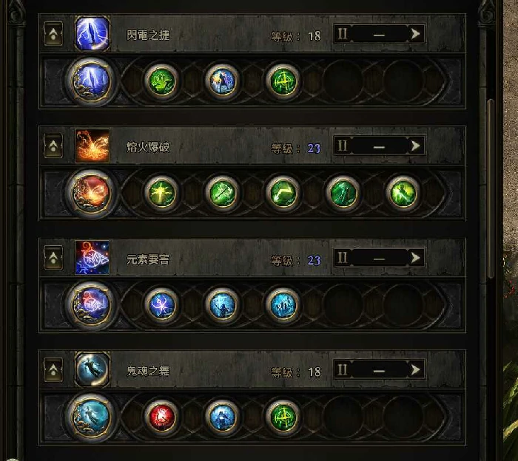Select the 熔火爆破 fire skill icon
The height and width of the screenshot is (461, 518).
pos(92,146)
